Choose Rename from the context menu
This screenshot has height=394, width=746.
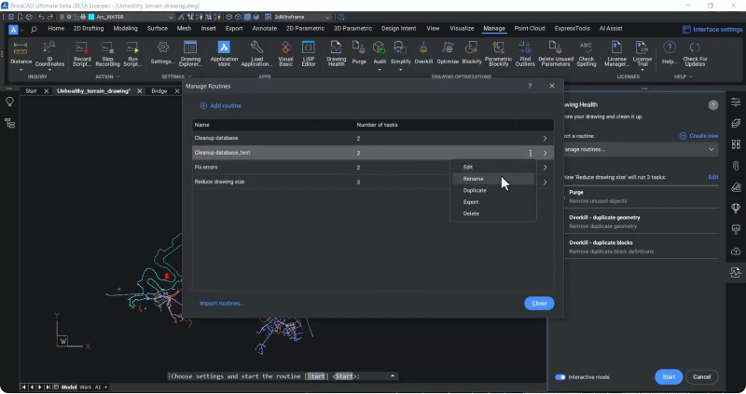[474, 178]
